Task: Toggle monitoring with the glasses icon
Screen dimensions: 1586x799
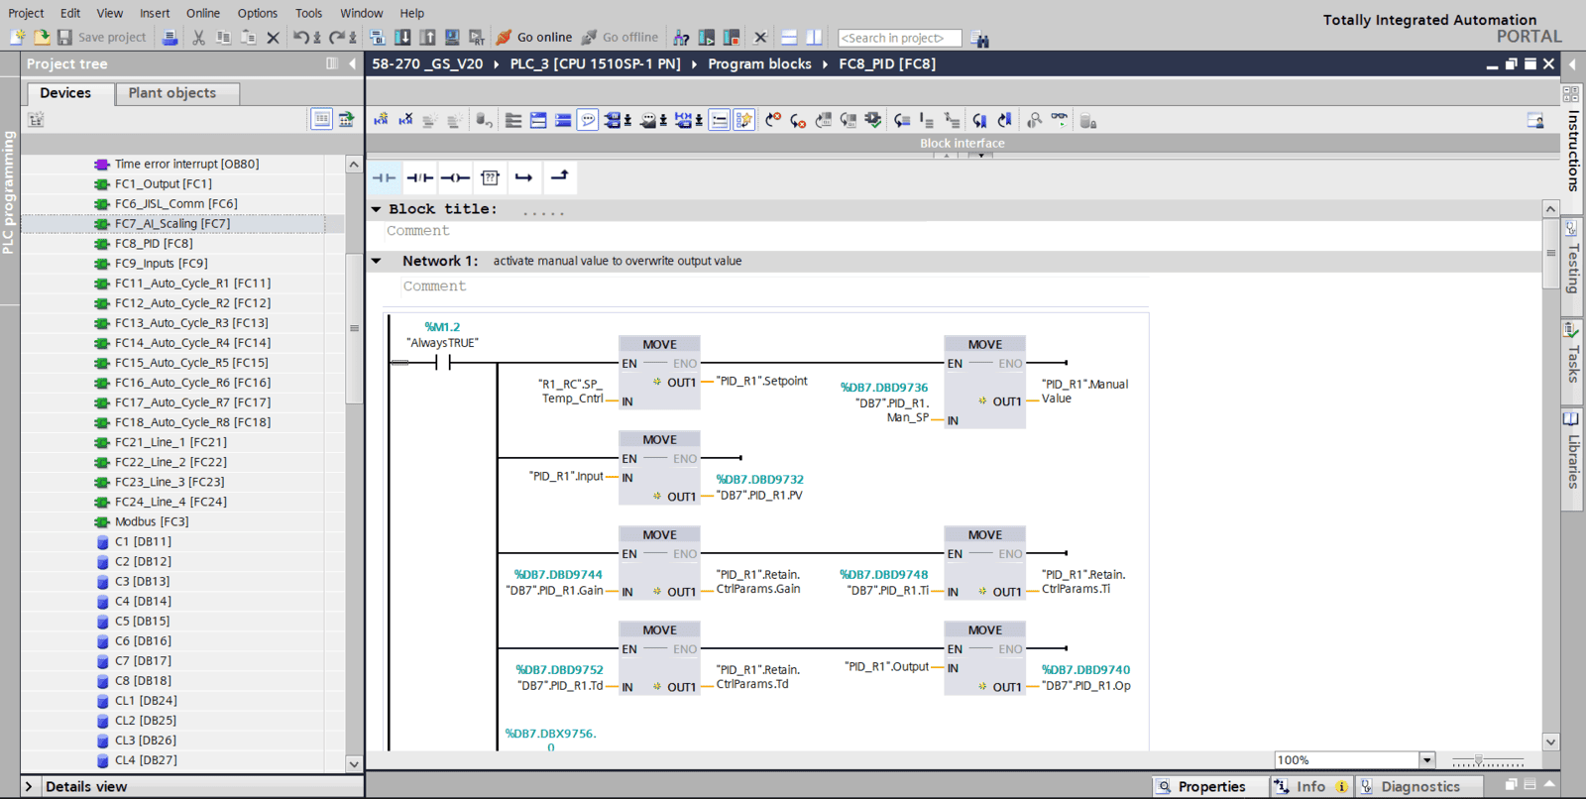Action: (1060, 120)
